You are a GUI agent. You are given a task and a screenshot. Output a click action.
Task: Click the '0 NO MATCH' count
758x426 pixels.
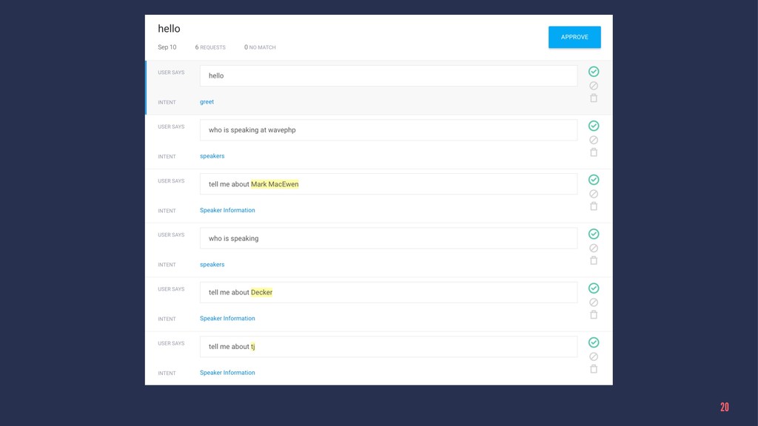point(260,47)
